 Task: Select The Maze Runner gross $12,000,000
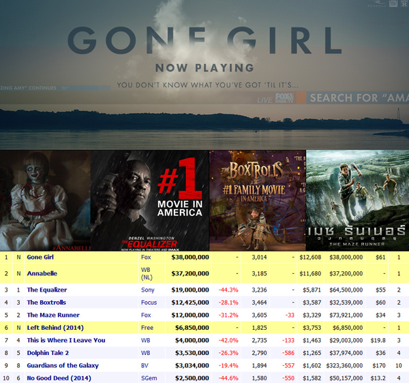[x=190, y=315]
